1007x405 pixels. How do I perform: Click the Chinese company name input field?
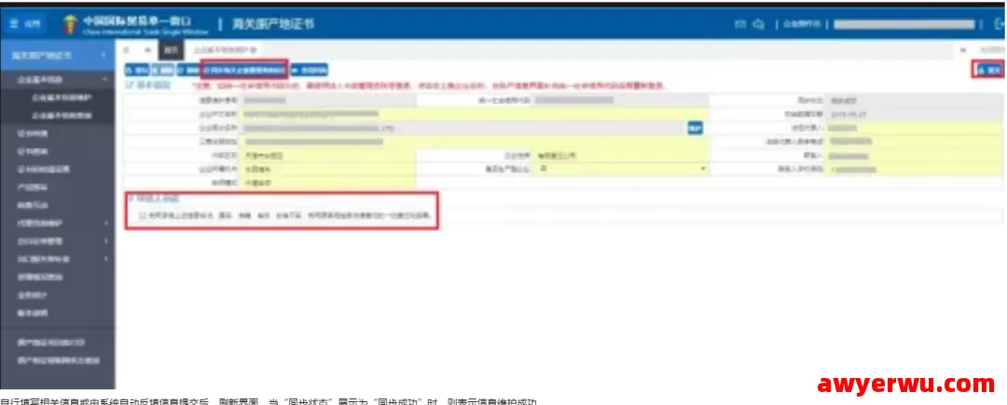[x=474, y=115]
